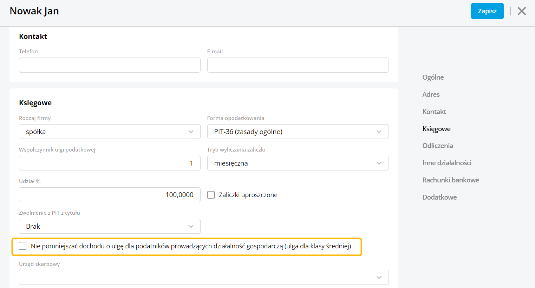Jump to Adres section
Viewport: 535px width, 288px height.
click(x=431, y=95)
